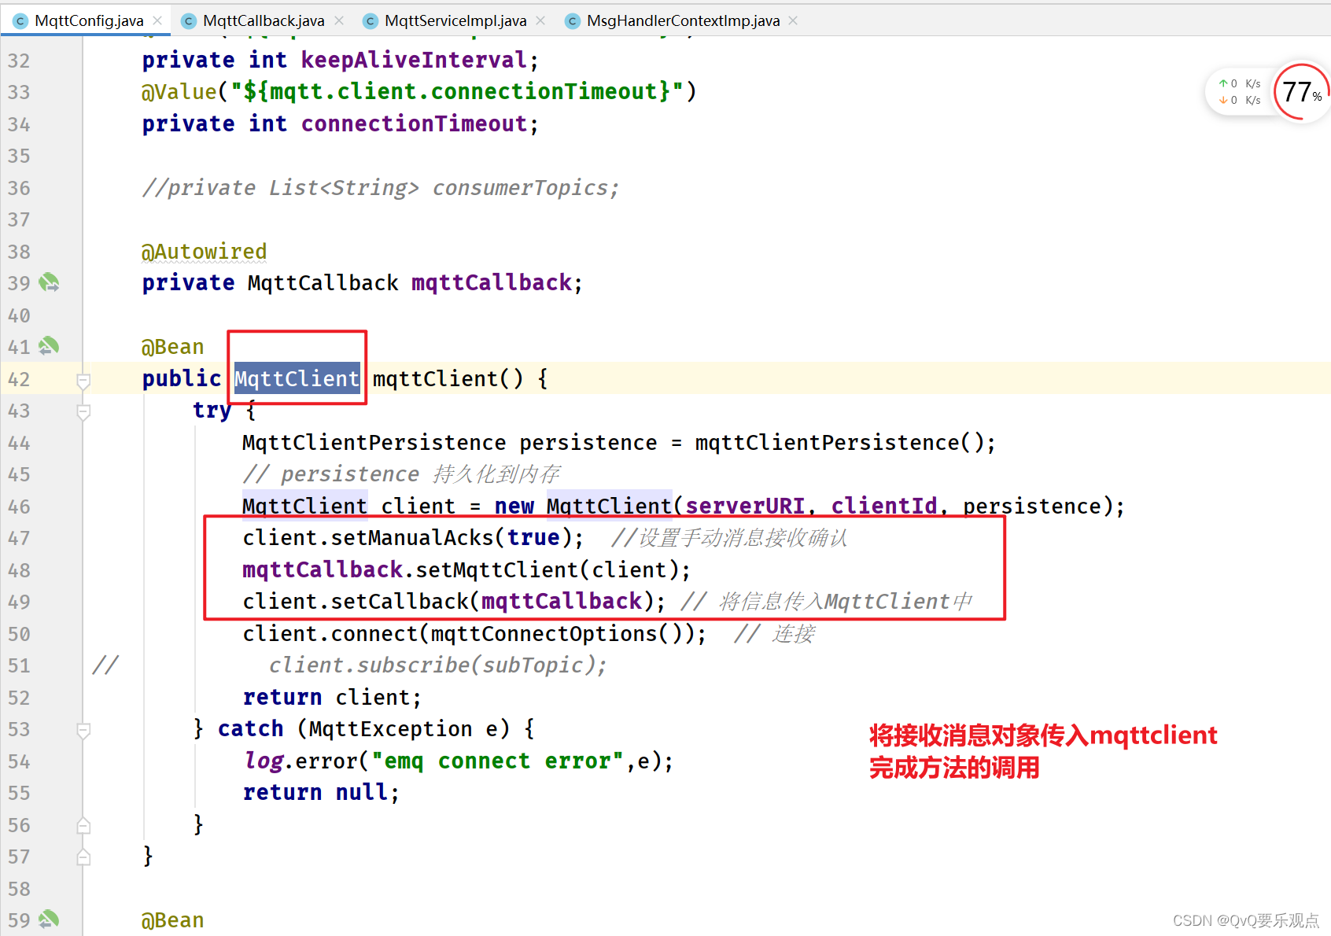Click the "emq connect error" string on line 54

pos(498,761)
